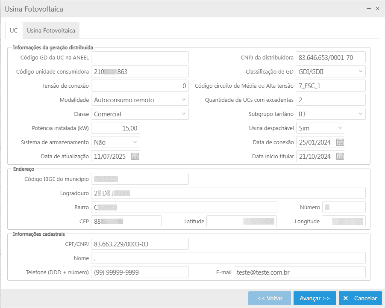Click the X icon on Cancelar button
This screenshot has height=308, width=385.
click(x=346, y=298)
